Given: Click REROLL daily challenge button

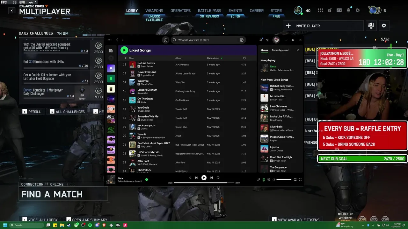Looking at the screenshot, I should click(x=32, y=112).
